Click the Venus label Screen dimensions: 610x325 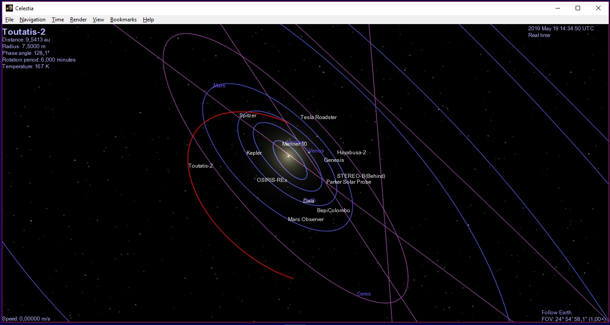pos(316,151)
